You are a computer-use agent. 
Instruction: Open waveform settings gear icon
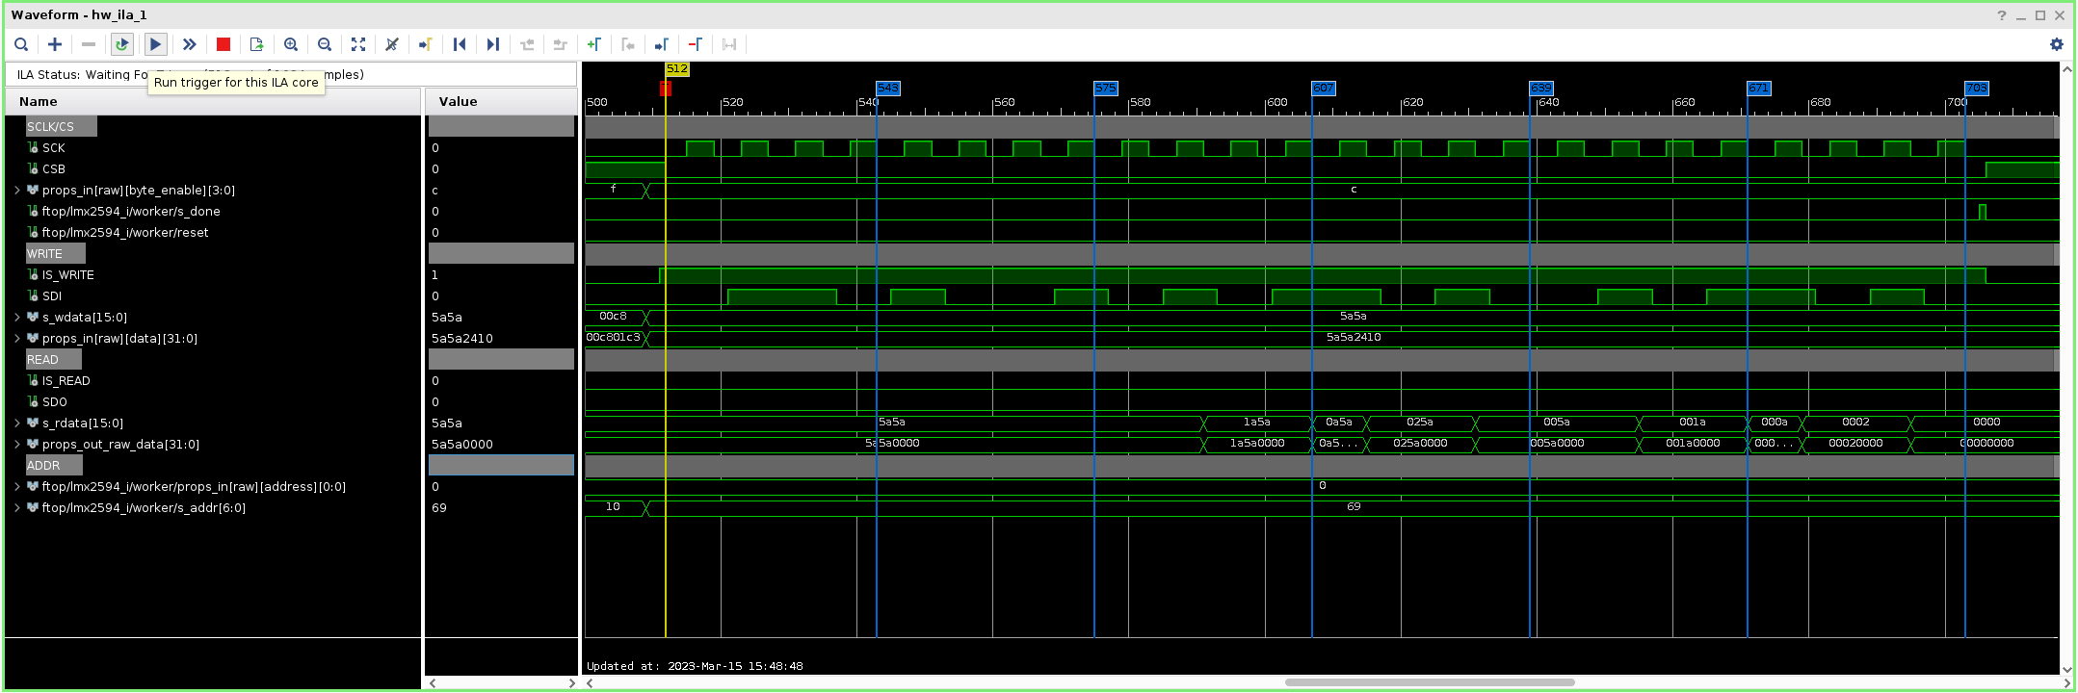(x=2057, y=44)
